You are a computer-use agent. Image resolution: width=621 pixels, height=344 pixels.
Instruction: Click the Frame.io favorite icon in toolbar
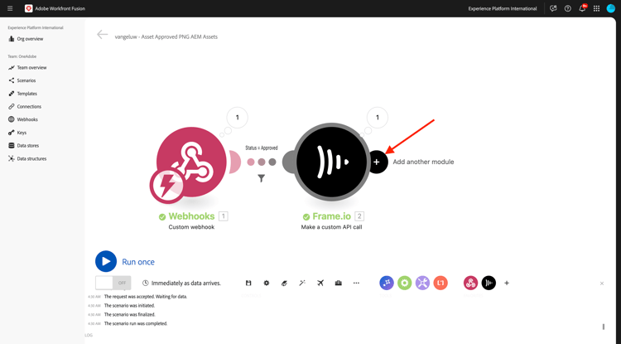coord(489,283)
